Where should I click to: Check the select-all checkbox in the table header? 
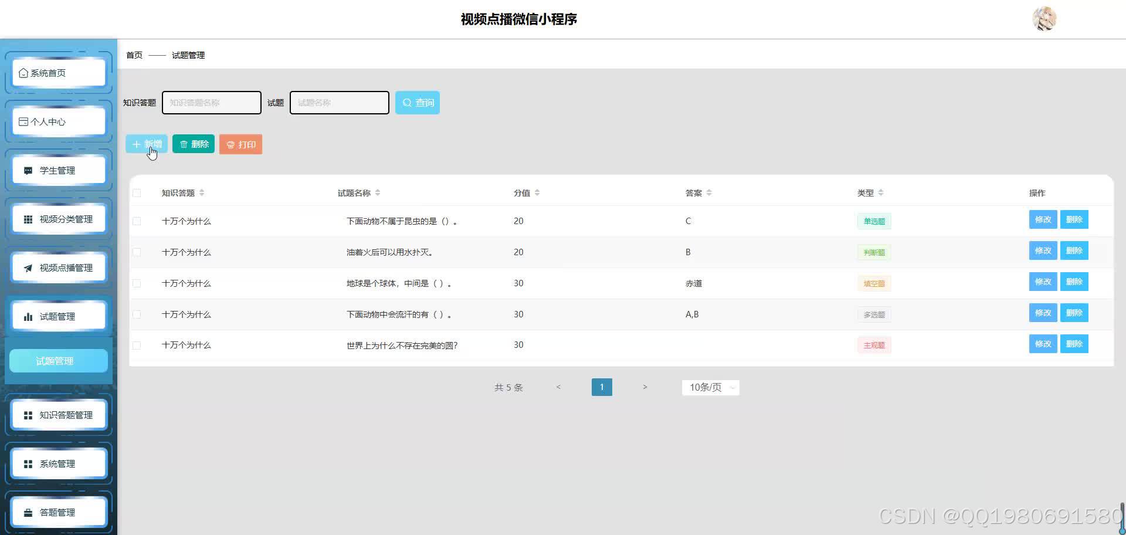point(137,192)
